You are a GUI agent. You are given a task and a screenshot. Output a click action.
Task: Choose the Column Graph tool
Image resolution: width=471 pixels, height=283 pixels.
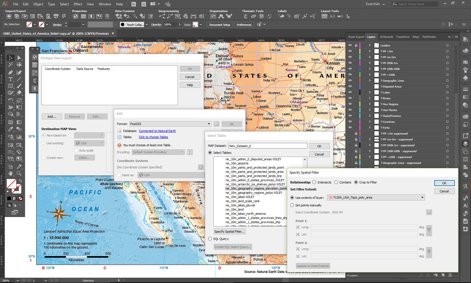19,137
